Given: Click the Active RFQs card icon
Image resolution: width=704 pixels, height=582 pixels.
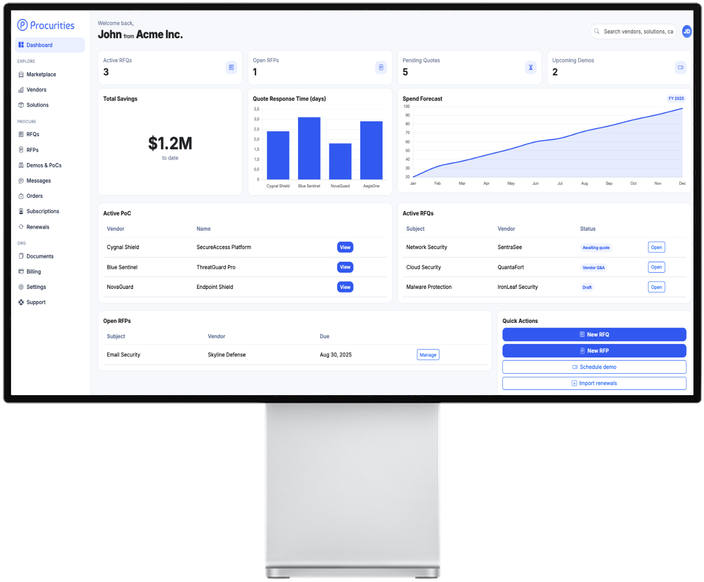Looking at the screenshot, I should tap(231, 68).
